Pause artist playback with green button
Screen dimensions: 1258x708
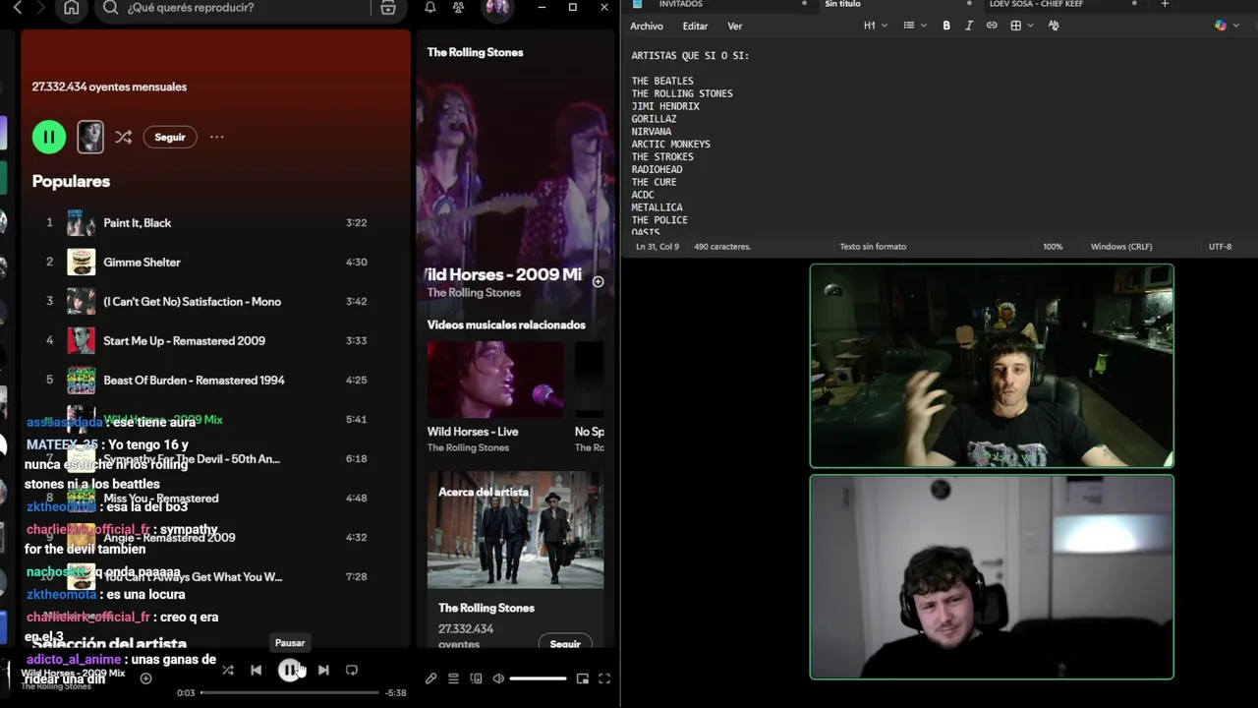pos(49,137)
